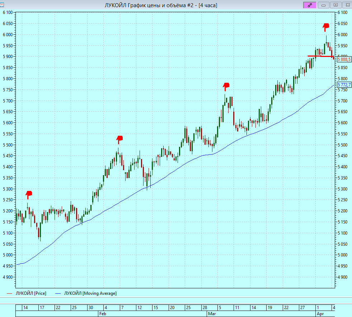Click the 6 050 label on right price axis

tap(342, 24)
